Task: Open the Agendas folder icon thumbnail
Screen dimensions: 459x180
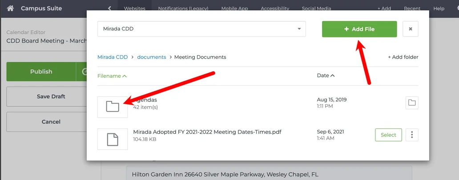Action: [113, 106]
